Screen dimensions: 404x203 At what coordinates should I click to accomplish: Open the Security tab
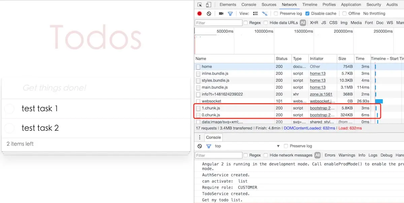point(374,5)
